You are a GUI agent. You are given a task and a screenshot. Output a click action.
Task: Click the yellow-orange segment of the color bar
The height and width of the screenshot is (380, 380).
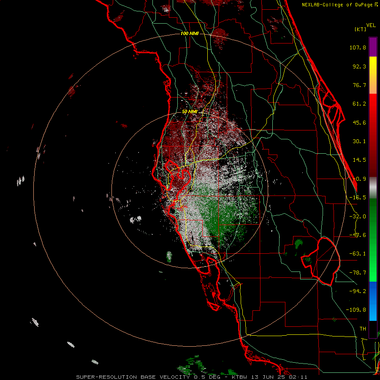pyautogui.click(x=373, y=75)
